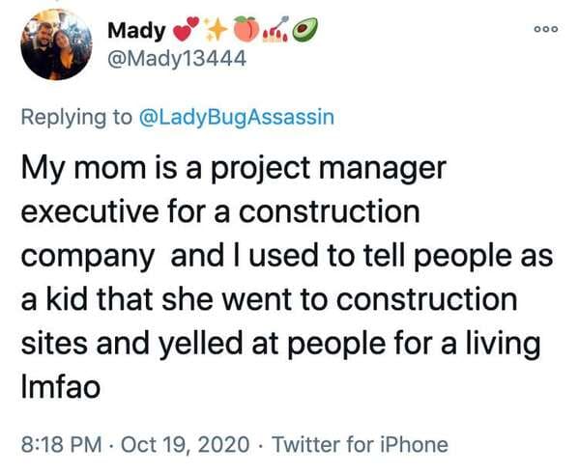Click the yellow sparkles emoji
The height and width of the screenshot is (474, 579).
click(216, 29)
